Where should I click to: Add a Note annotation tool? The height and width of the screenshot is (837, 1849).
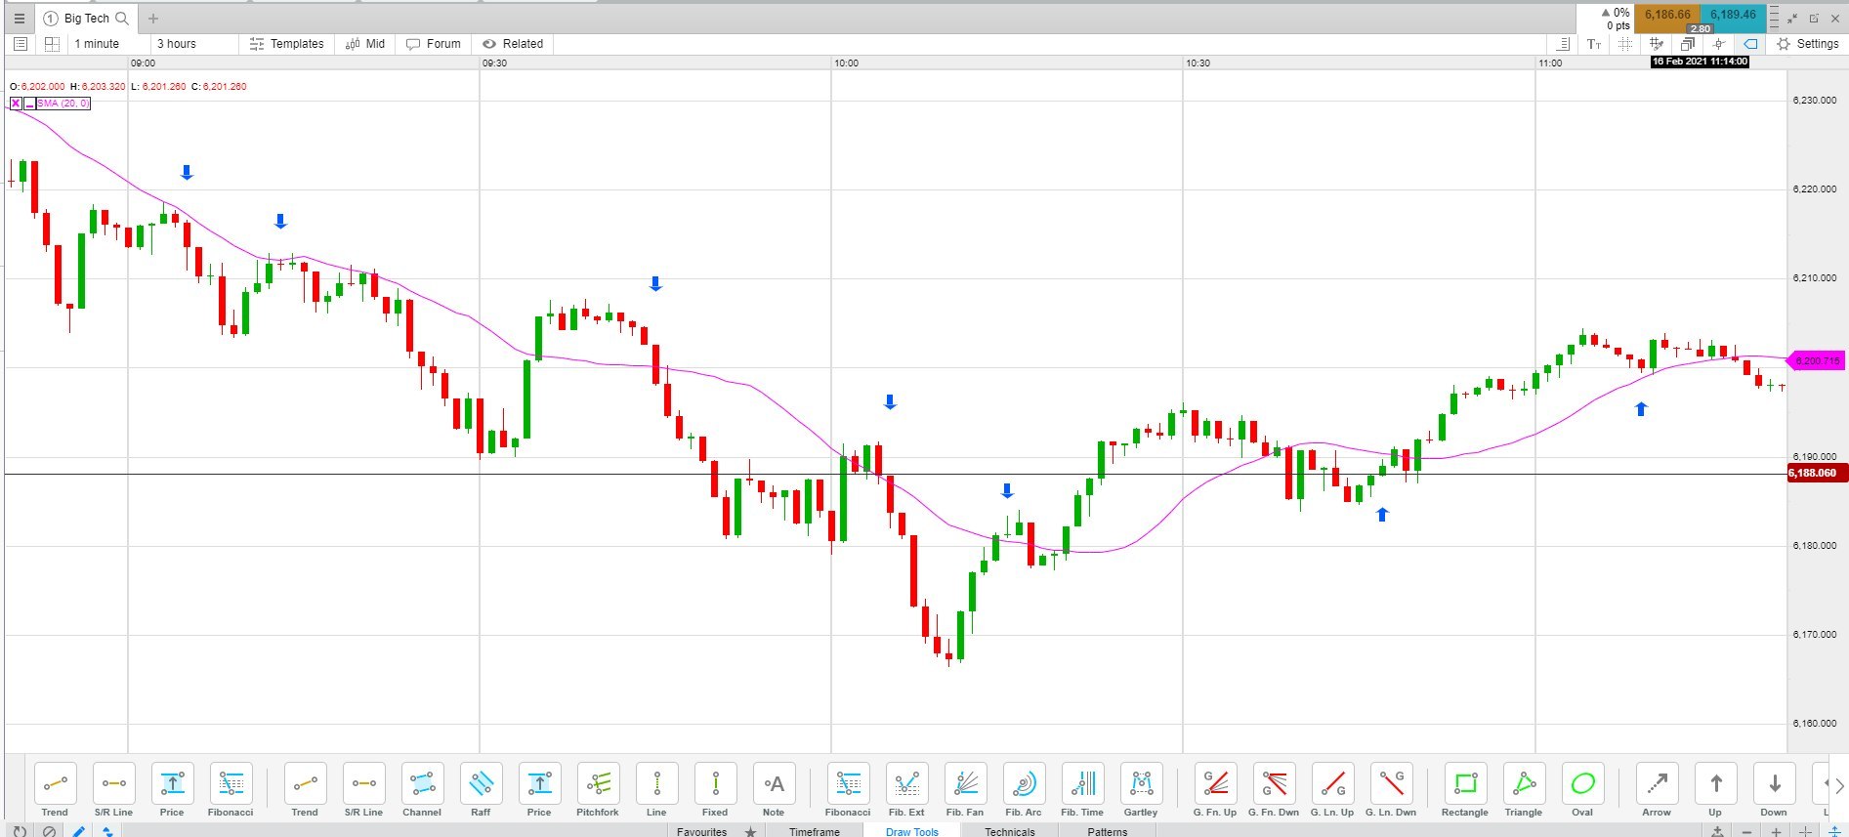click(774, 789)
